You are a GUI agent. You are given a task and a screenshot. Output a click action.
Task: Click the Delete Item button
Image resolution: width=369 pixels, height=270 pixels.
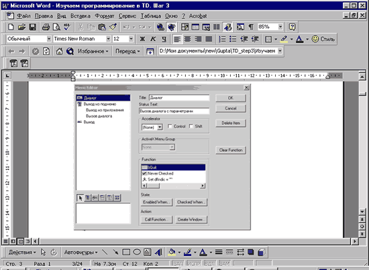click(231, 123)
